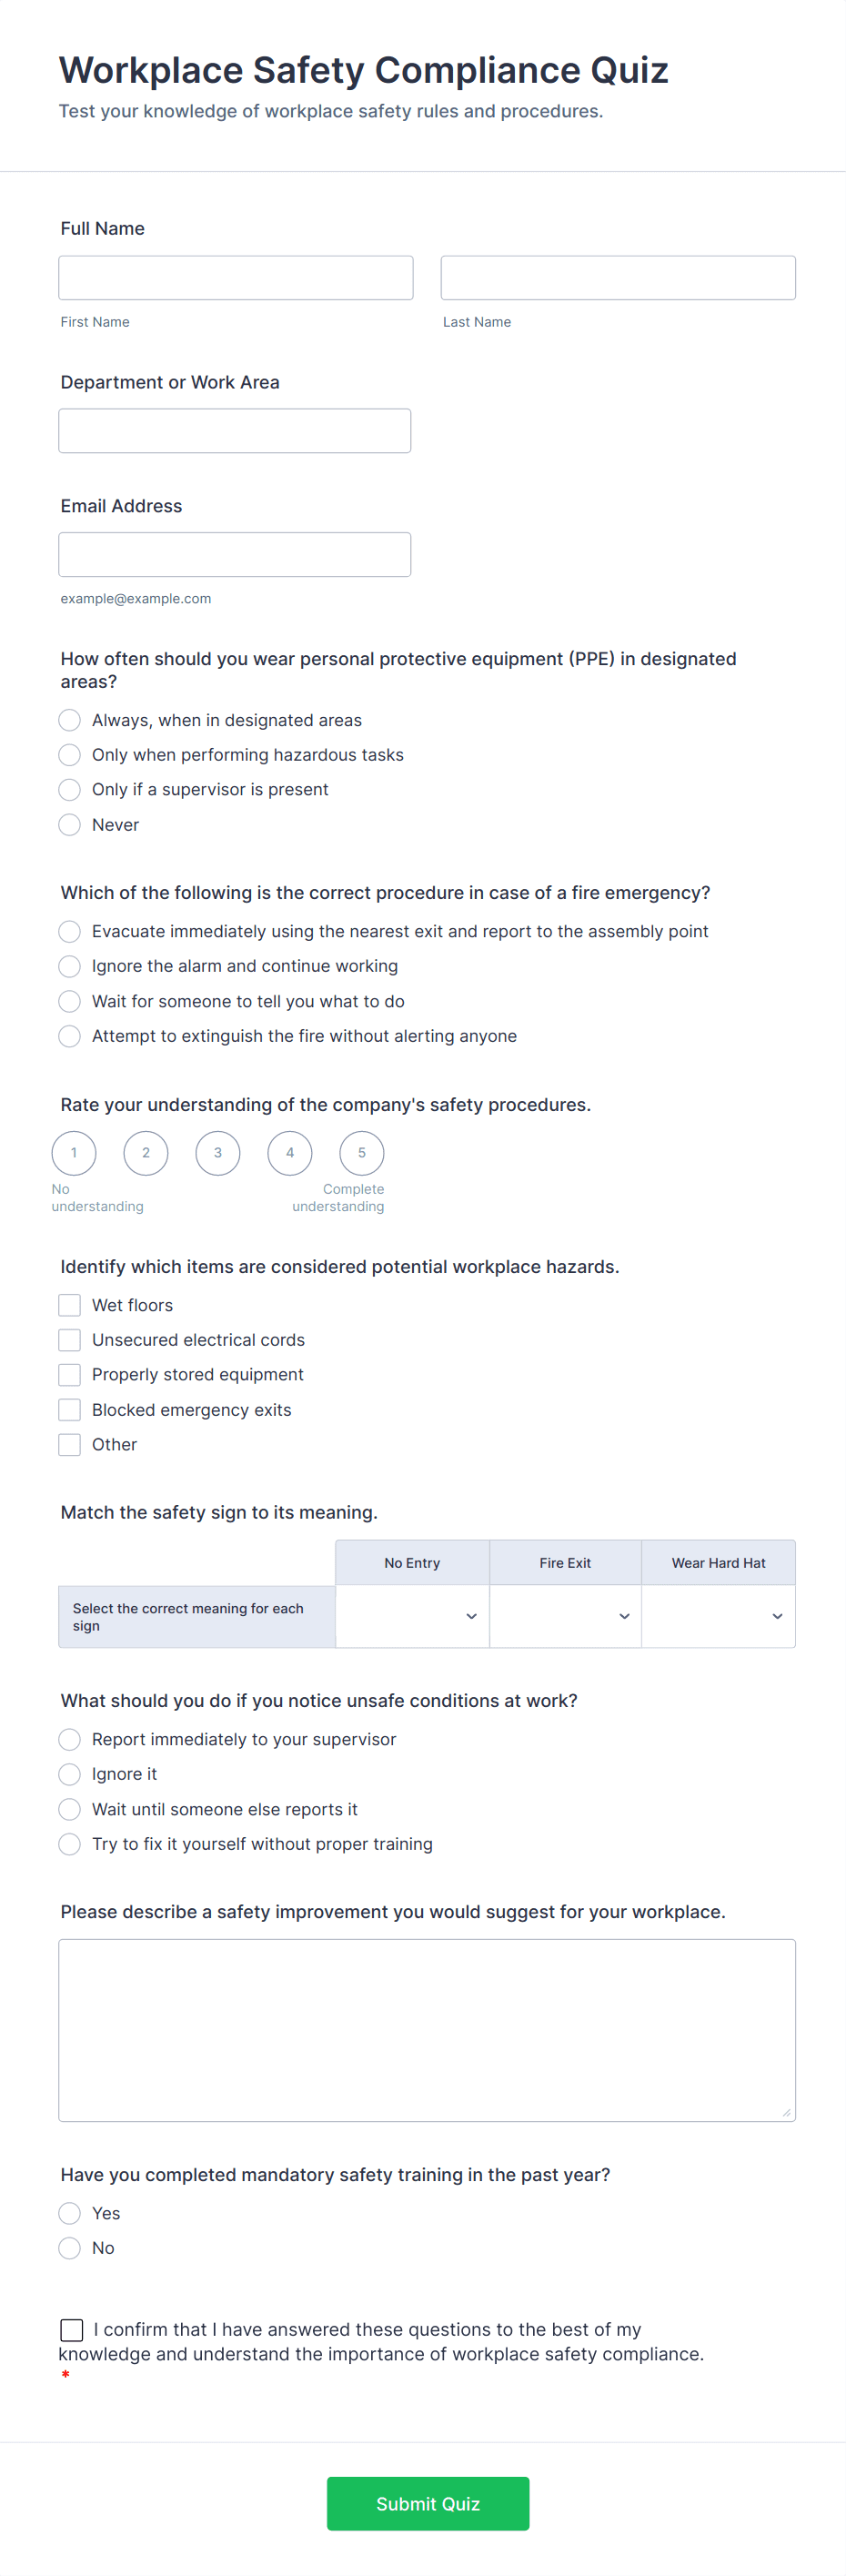The width and height of the screenshot is (846, 2576).
Task: Select "Always, when in designated areas" option
Action: pyautogui.click(x=69, y=719)
